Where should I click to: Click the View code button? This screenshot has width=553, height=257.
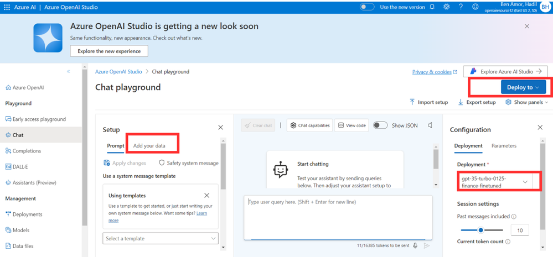(352, 125)
